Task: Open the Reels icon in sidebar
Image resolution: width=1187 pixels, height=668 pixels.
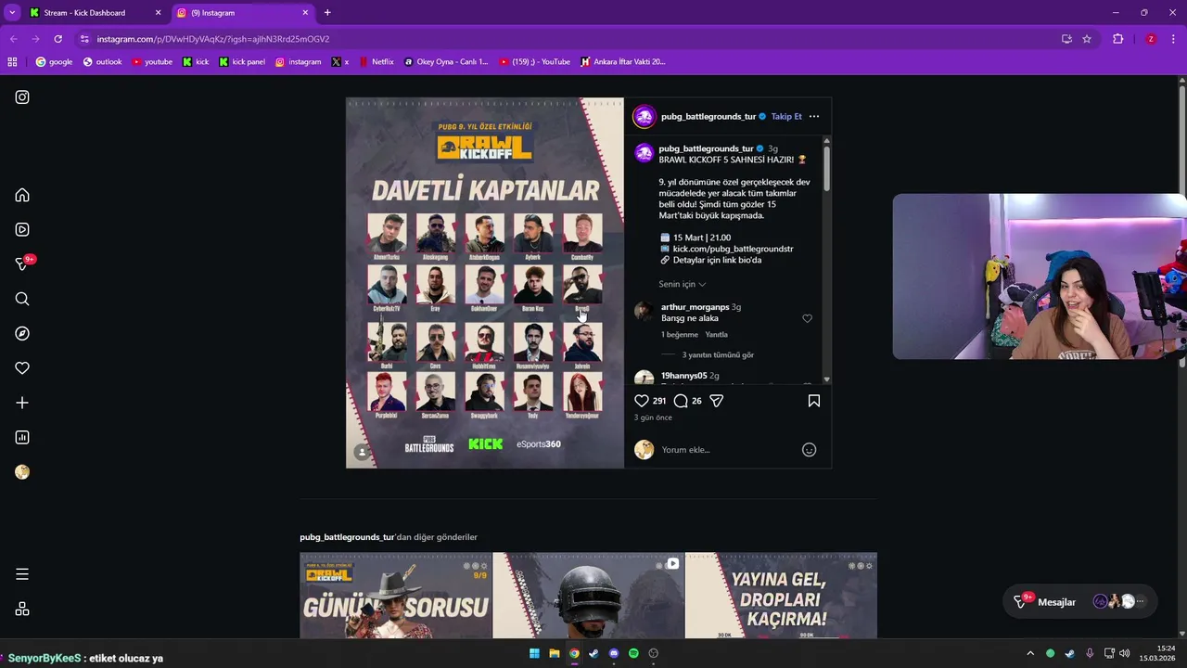Action: point(22,229)
